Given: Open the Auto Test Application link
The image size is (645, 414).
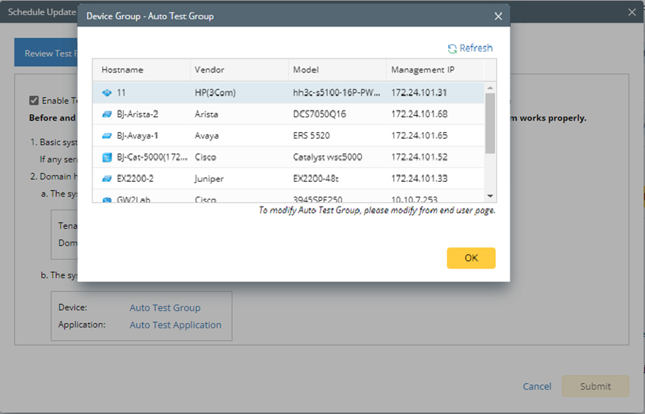Looking at the screenshot, I should coord(176,325).
